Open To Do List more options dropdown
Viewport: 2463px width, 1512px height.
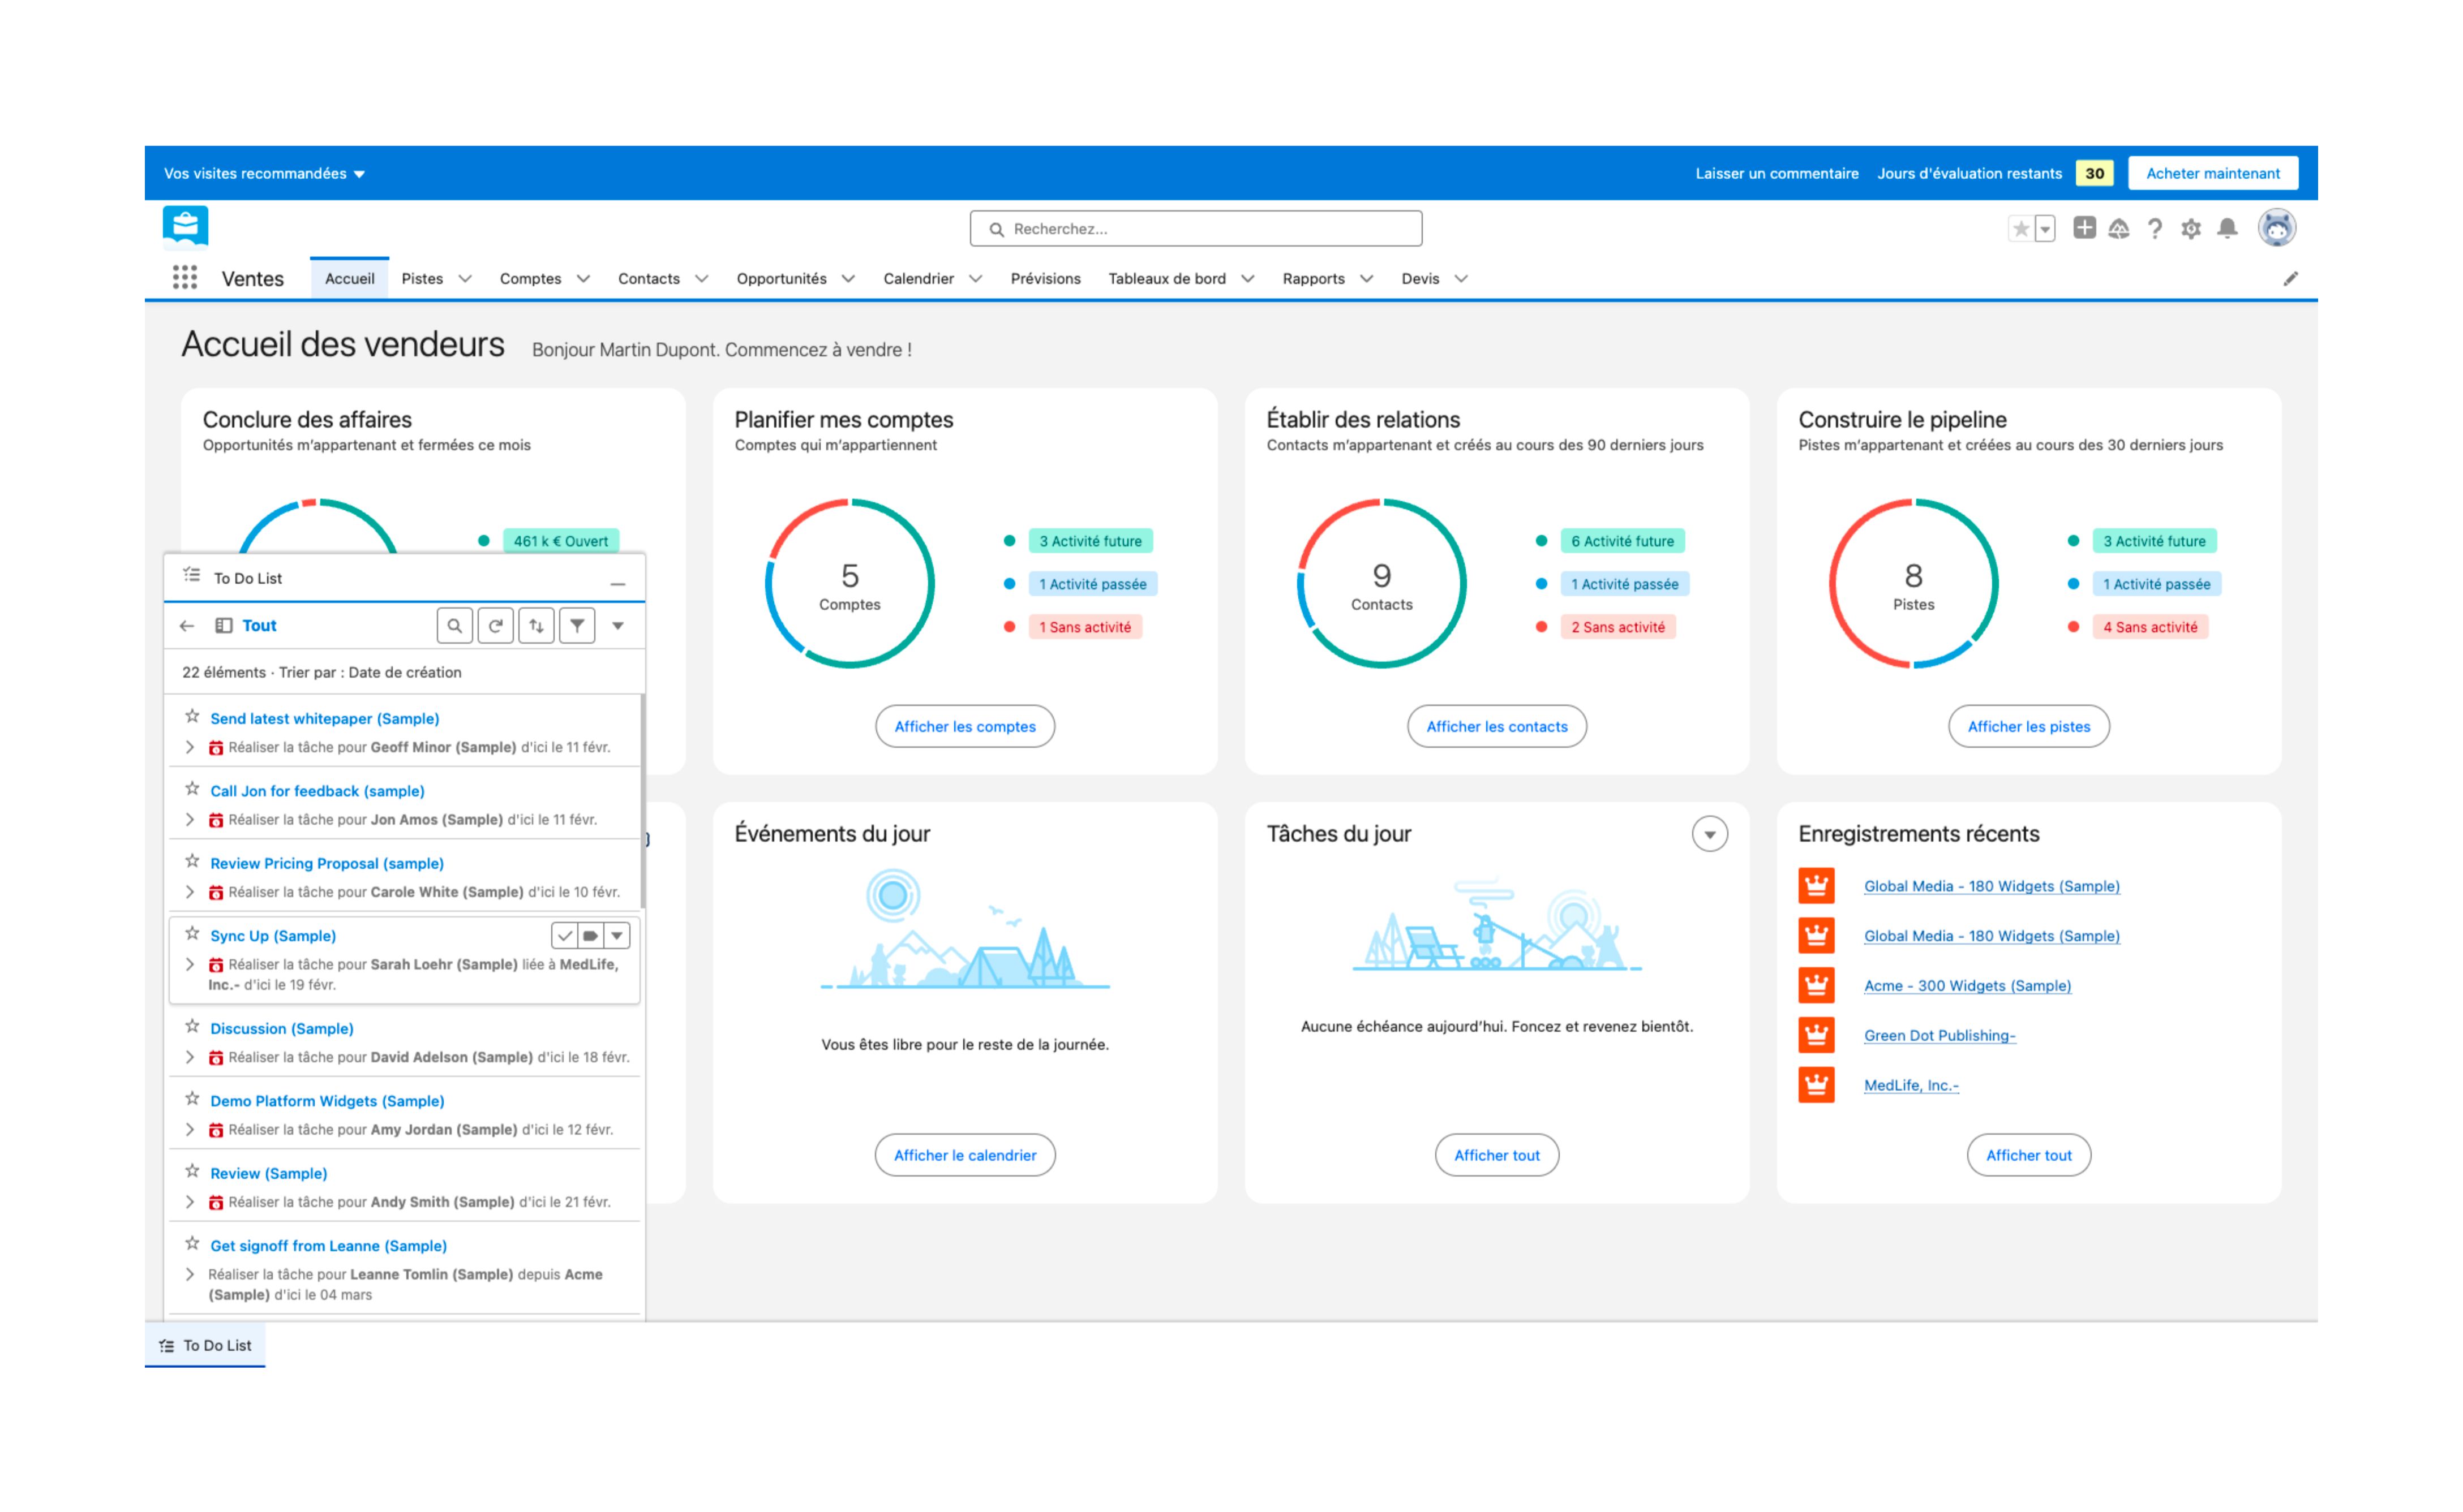[x=618, y=625]
